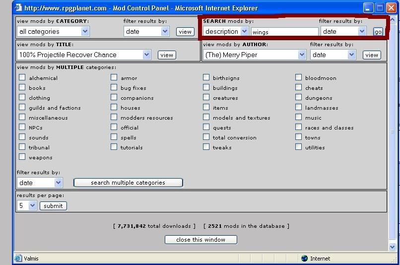
Task: Tick the miscellaneous checkbox
Action: pyautogui.click(x=22, y=117)
